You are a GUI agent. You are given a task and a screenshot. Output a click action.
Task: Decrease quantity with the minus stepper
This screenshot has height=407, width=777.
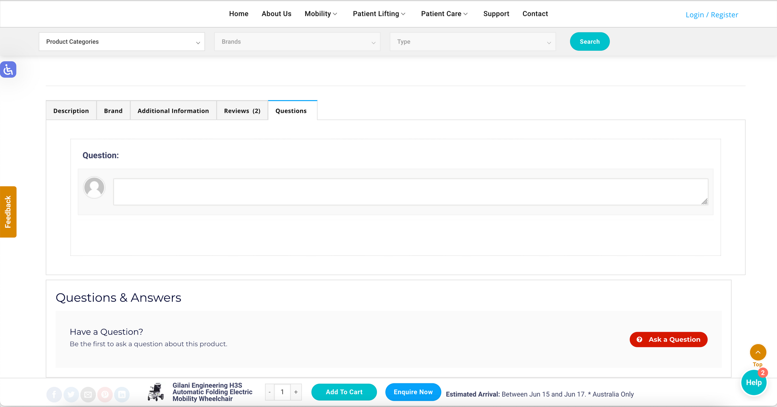coord(269,392)
